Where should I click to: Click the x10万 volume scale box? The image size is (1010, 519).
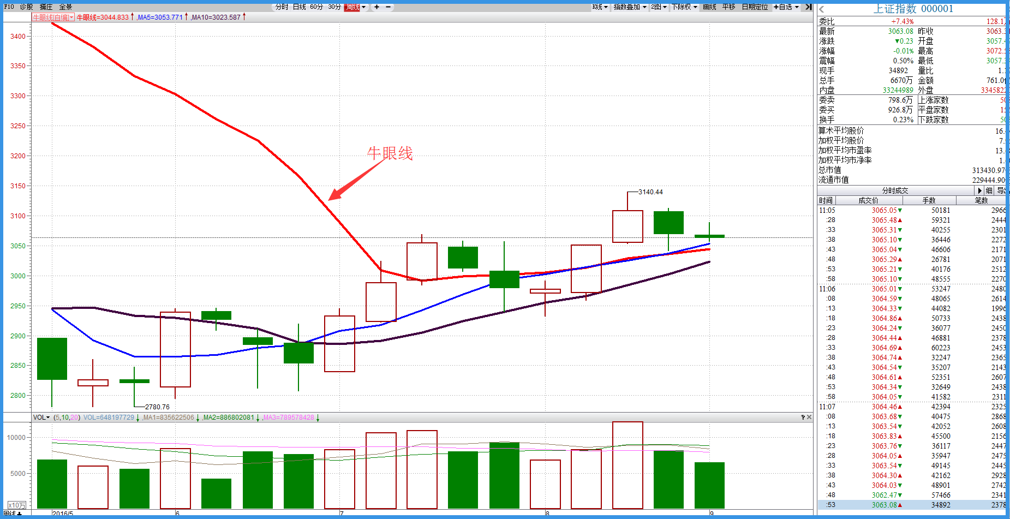pos(16,505)
